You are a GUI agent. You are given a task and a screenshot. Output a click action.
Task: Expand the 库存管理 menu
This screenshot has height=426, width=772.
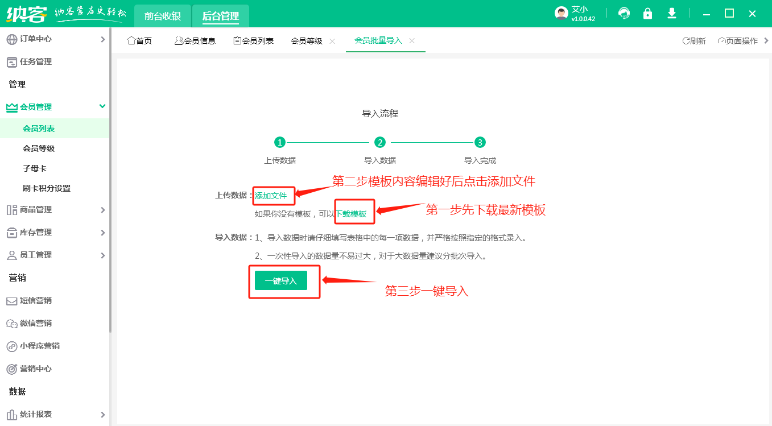(x=36, y=233)
